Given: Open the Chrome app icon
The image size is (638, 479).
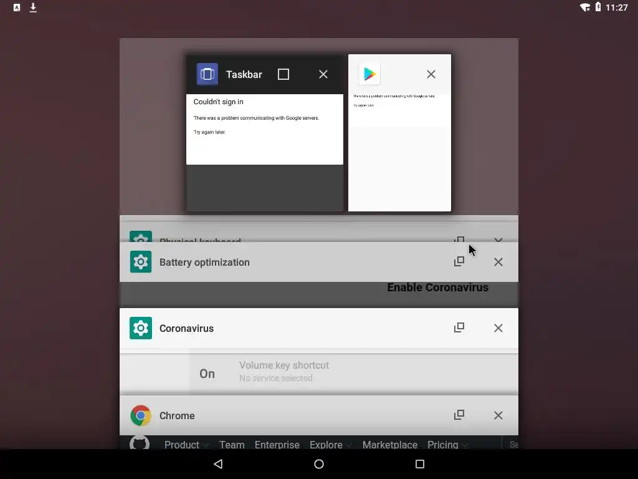Looking at the screenshot, I should pos(141,415).
